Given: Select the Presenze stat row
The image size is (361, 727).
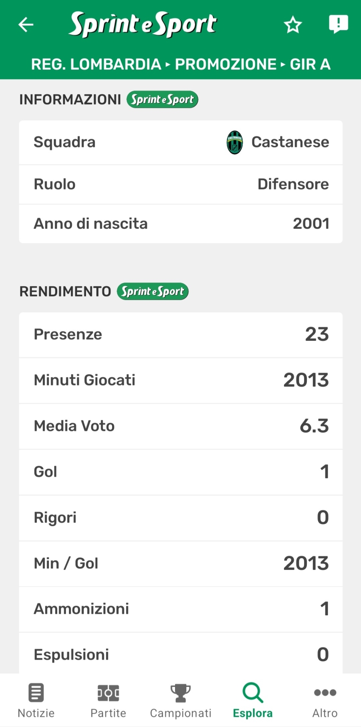Looking at the screenshot, I should pos(181,335).
